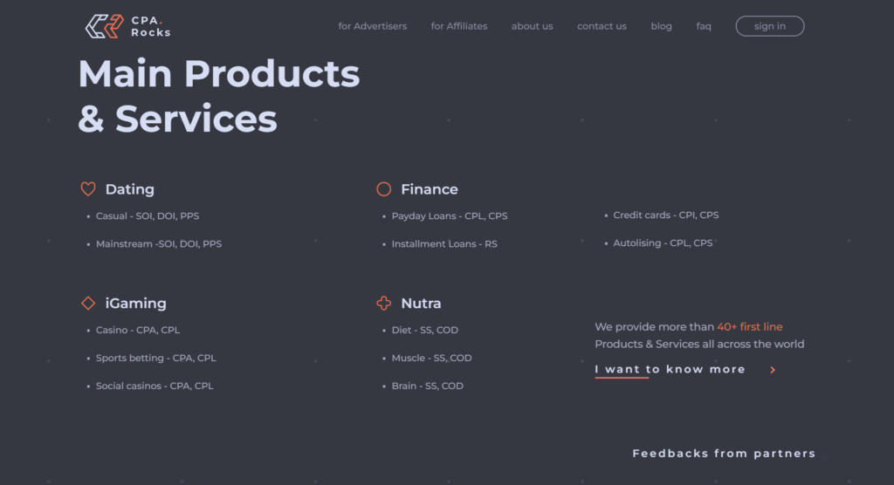This screenshot has width=894, height=485.
Task: Select the Feedbacks from partners heading
Action: 724,453
